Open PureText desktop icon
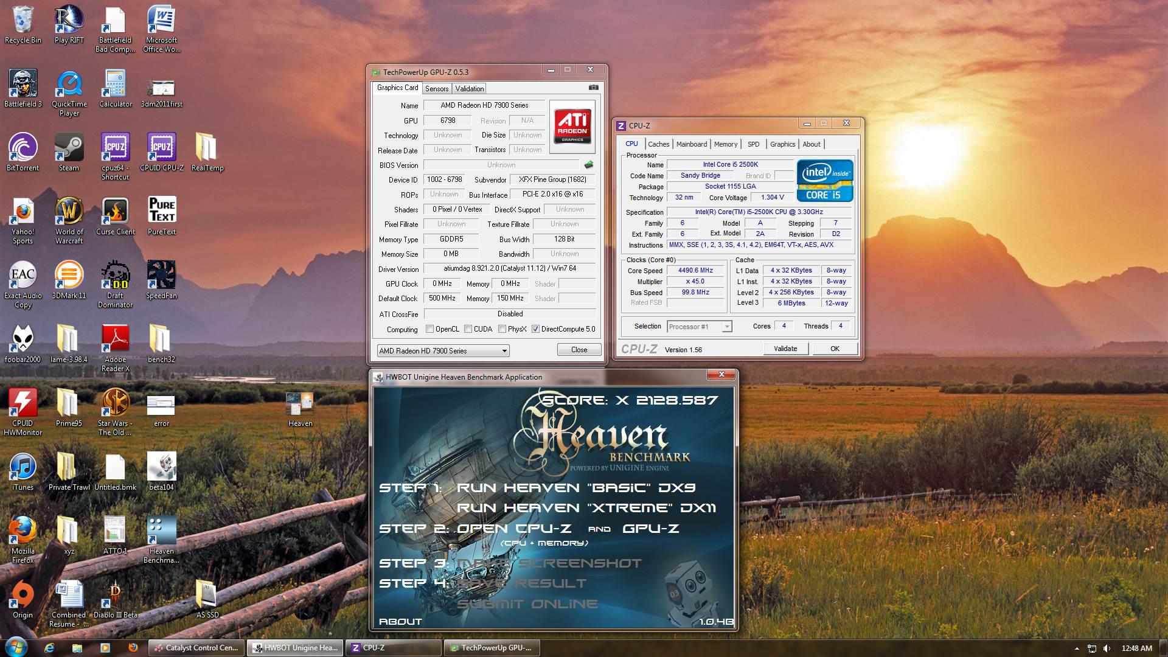Image resolution: width=1168 pixels, height=657 pixels. [162, 217]
